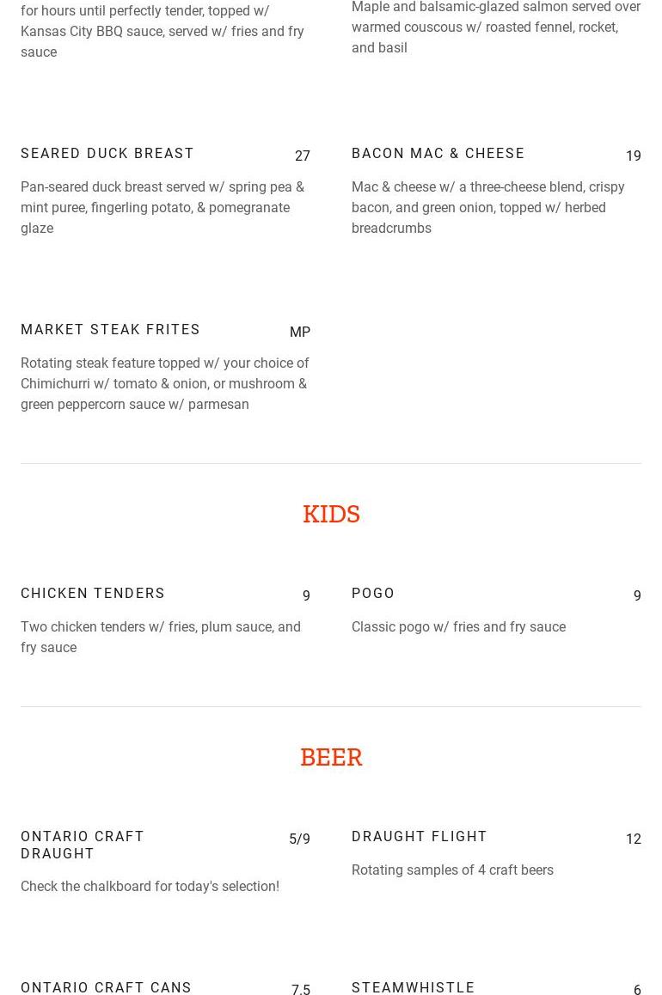Image resolution: width=662 pixels, height=995 pixels.
Task: Click the 27 price for duck breast
Action: 302,156
